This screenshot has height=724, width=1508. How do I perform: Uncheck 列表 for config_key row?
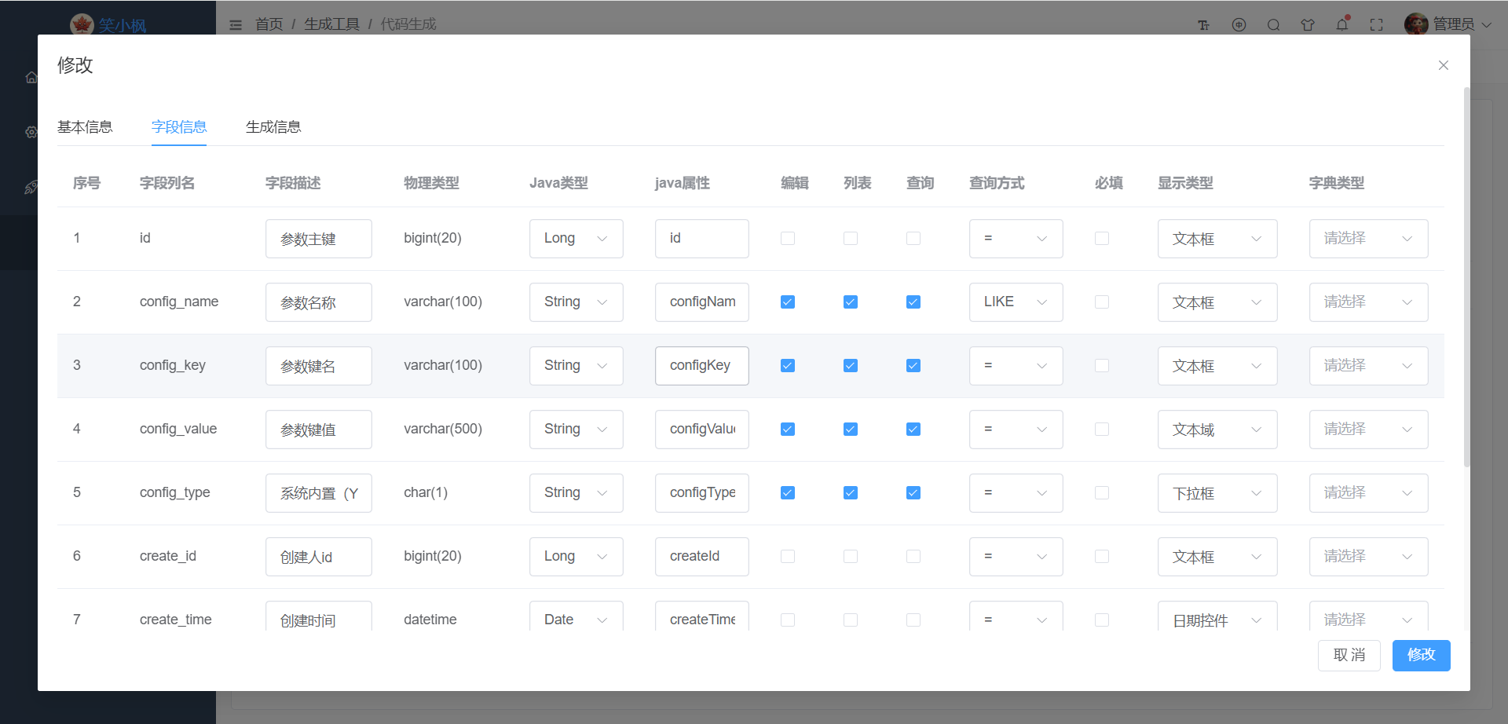(851, 365)
